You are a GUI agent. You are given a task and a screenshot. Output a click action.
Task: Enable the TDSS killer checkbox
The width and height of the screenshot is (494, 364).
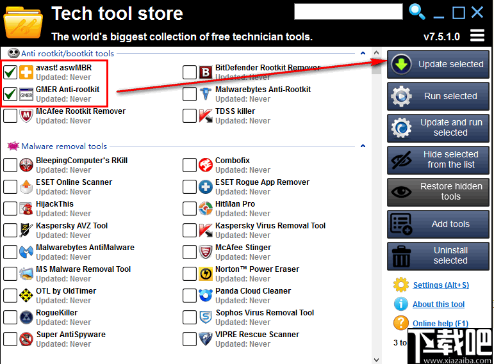190,116
